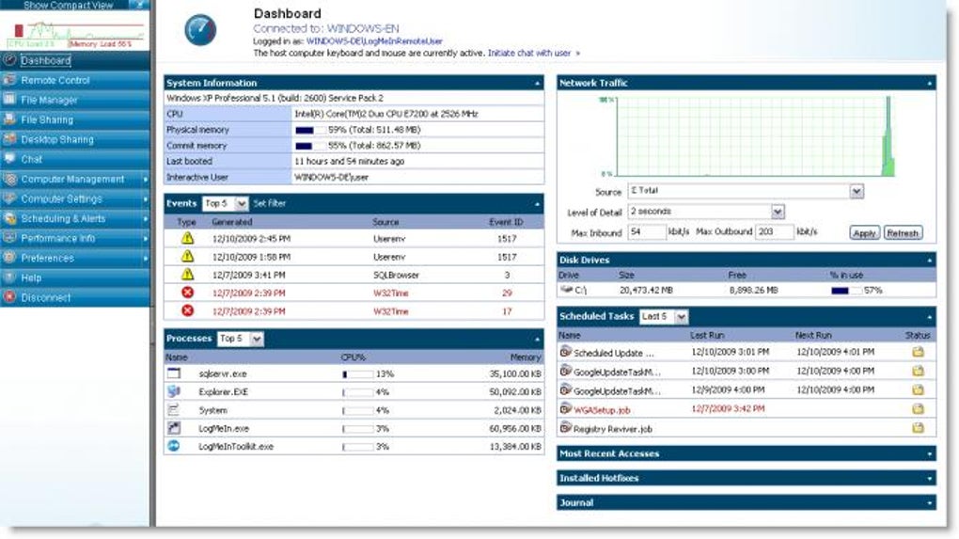Screen dimensions: 959x539
Task: Click the Max Inbound input field
Action: (x=646, y=232)
